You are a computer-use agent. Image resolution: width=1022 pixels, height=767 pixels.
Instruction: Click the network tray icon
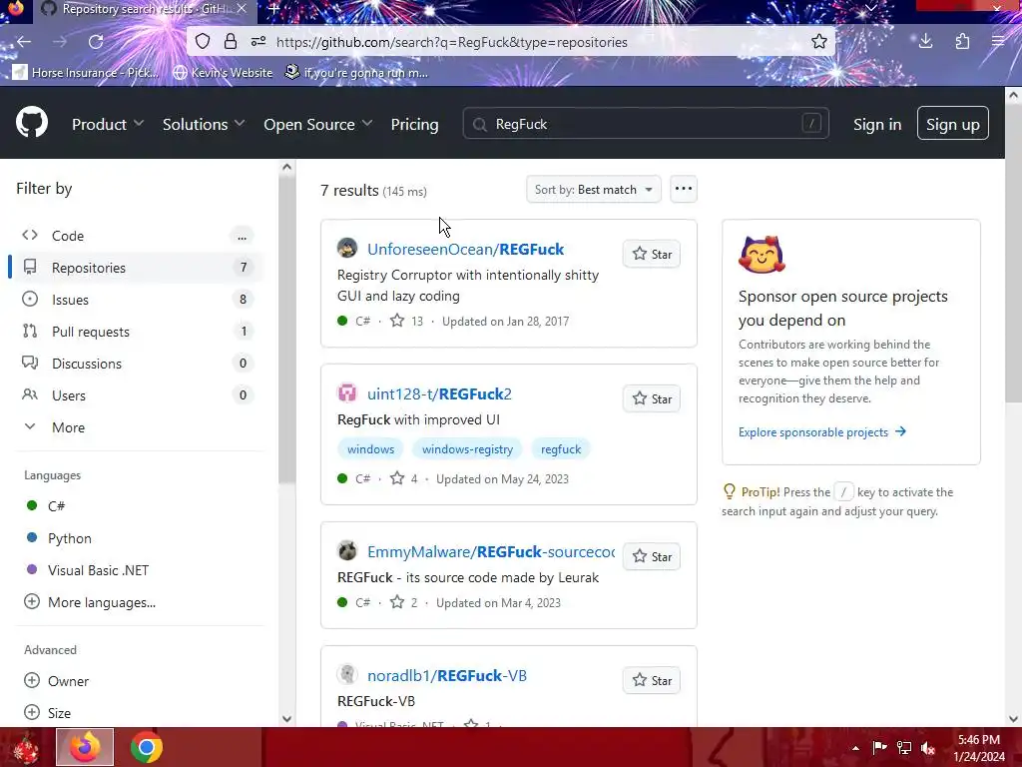904,748
